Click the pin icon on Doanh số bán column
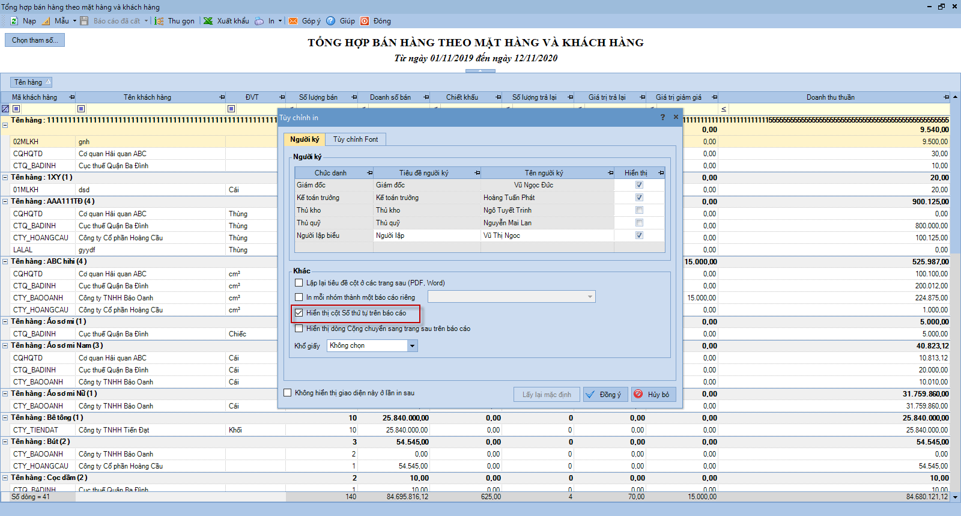The height and width of the screenshot is (516, 961). click(426, 97)
